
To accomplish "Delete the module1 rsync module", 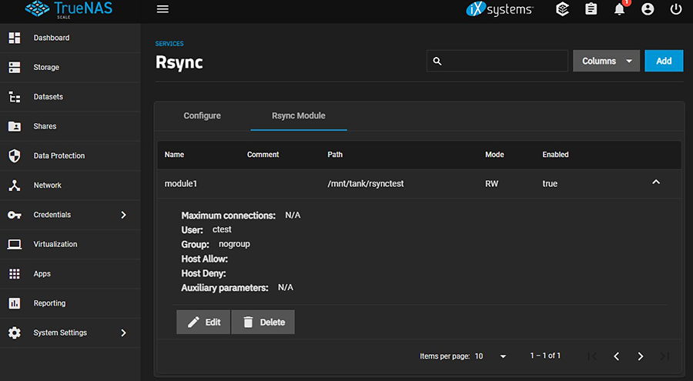I will click(x=263, y=323).
